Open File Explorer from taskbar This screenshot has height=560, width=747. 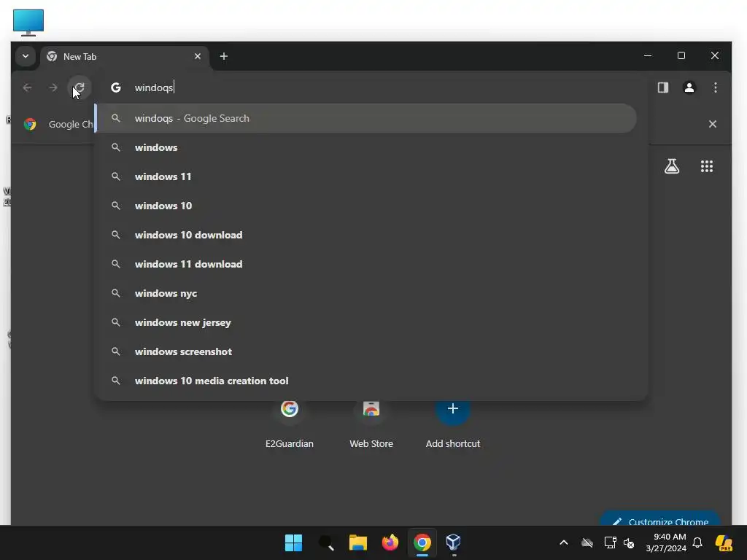(357, 542)
